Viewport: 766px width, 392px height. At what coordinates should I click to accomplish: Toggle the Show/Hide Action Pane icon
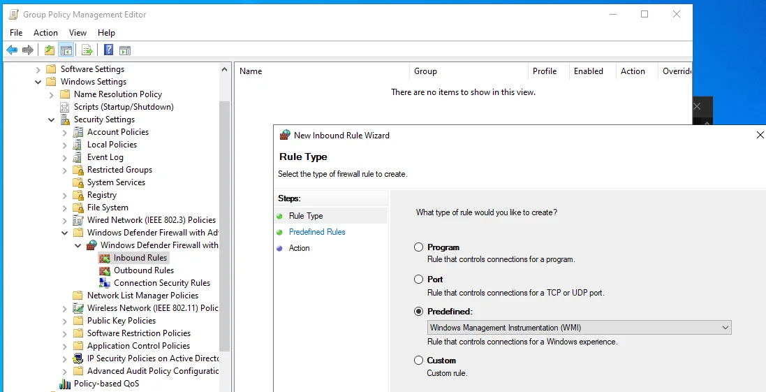pos(125,50)
